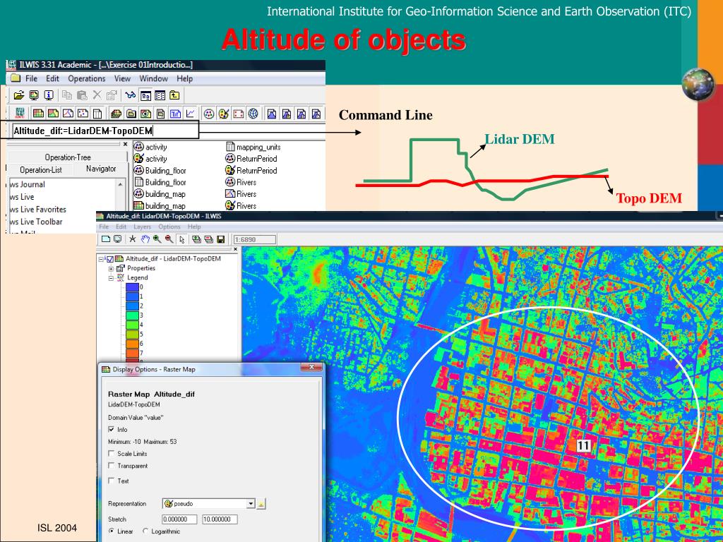Click the star redraw icon in map toolbar
Viewport: 723px width, 542px height.
(133, 239)
